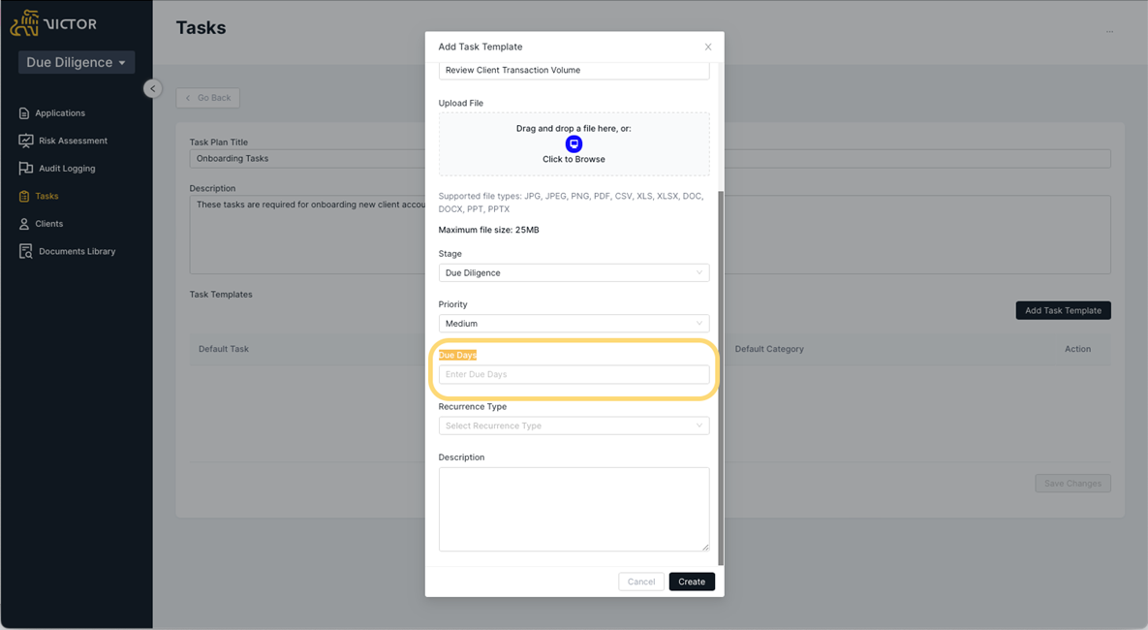Click the dialog vertical scrollbar
This screenshot has height=630, width=1148.
tap(721, 377)
